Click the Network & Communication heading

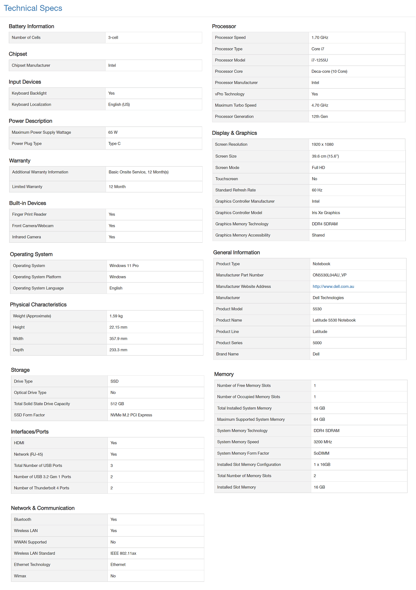pyautogui.click(x=43, y=508)
